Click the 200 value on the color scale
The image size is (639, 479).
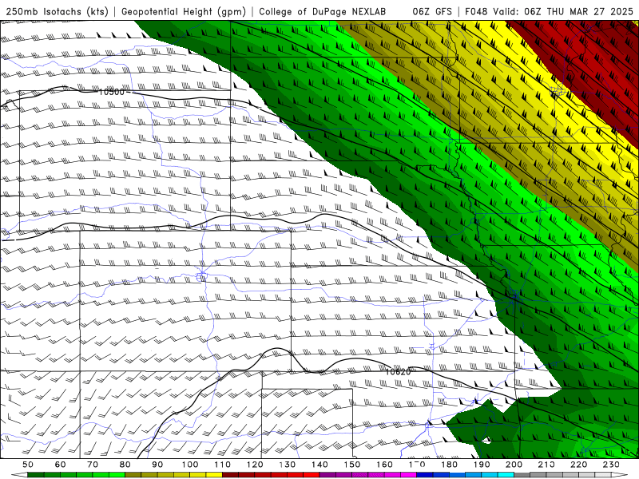click(514, 465)
